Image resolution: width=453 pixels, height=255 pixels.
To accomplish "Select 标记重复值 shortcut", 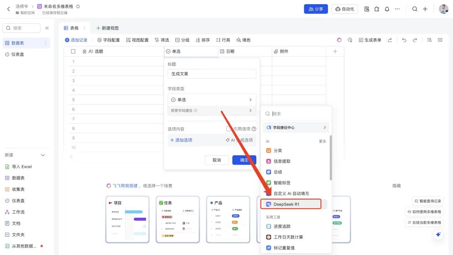I will [x=296, y=248].
